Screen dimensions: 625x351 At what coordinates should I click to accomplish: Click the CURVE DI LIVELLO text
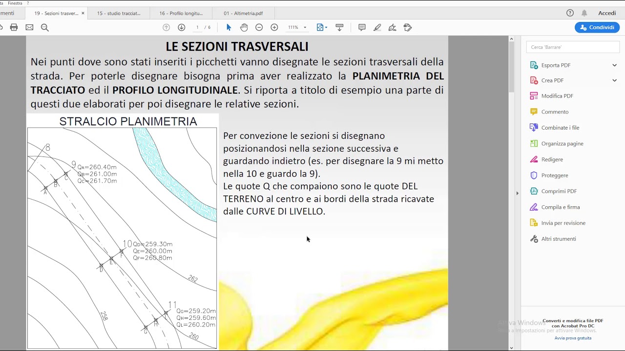point(284,211)
